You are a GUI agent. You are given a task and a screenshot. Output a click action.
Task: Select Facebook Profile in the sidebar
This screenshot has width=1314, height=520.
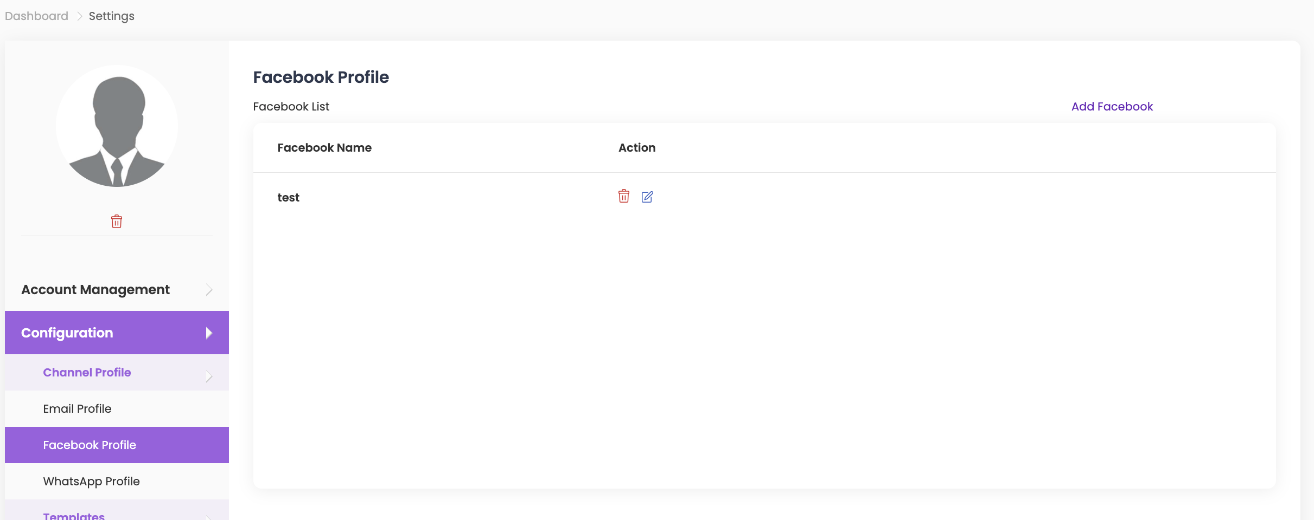(x=90, y=445)
